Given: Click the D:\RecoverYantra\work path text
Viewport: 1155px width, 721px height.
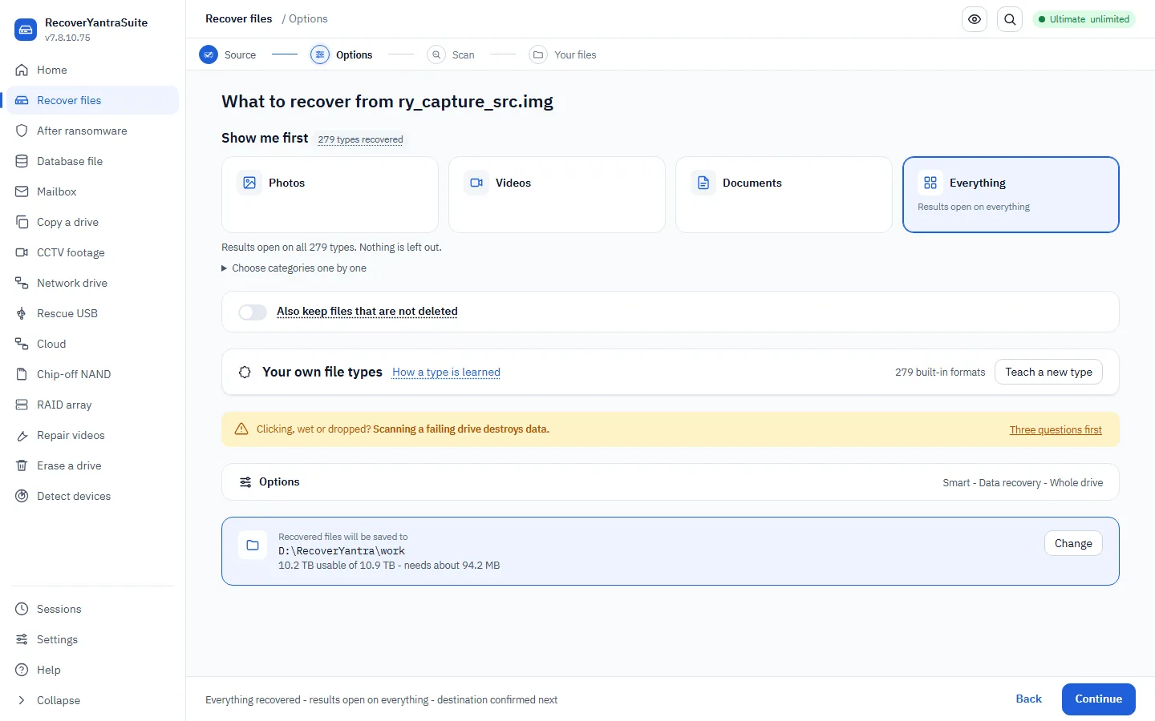Looking at the screenshot, I should (x=342, y=551).
